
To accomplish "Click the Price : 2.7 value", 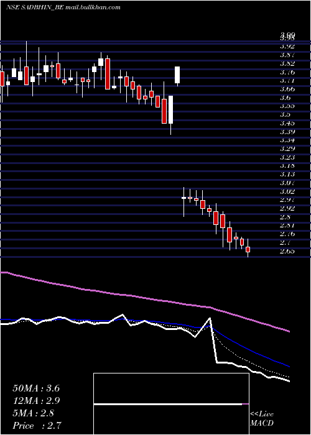I will tap(37, 425).
